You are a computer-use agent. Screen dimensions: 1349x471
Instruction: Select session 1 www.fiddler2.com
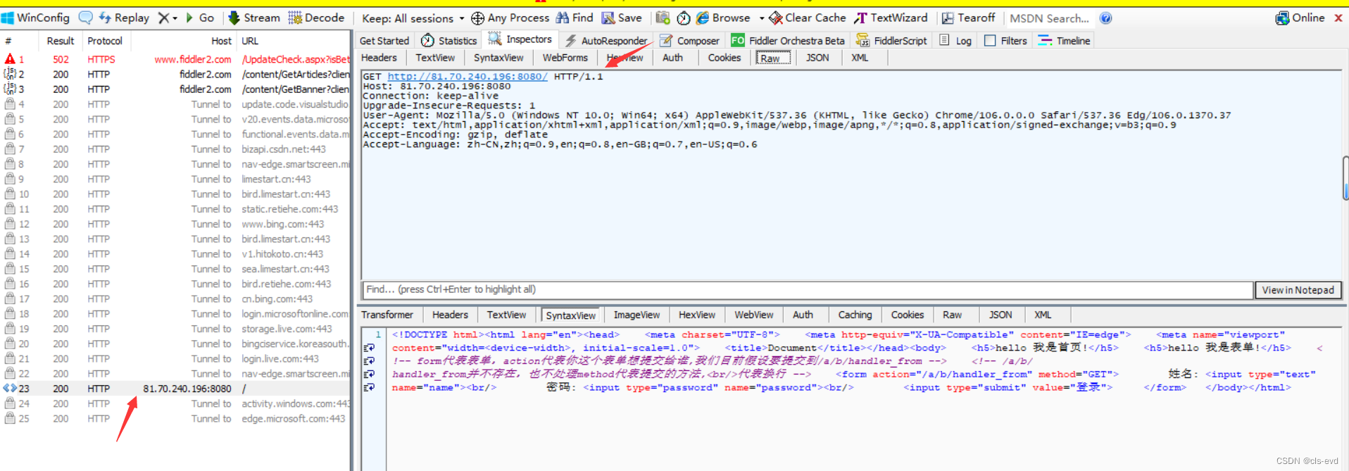[x=175, y=59]
